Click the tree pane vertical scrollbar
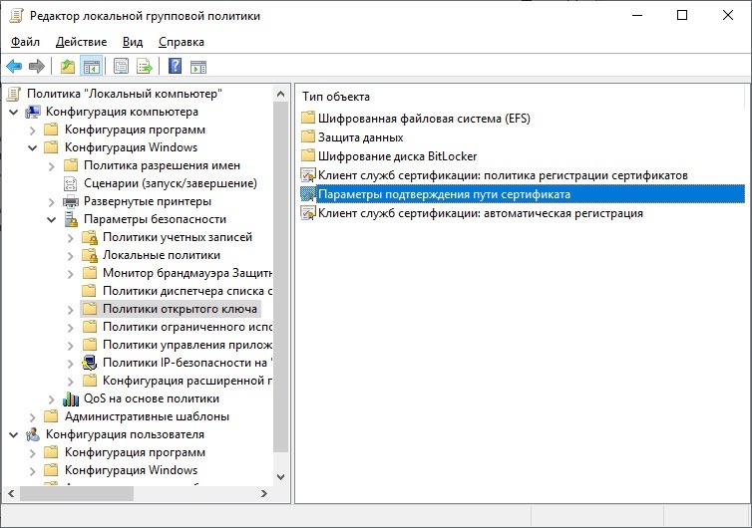This screenshot has width=752, height=528. [281, 299]
